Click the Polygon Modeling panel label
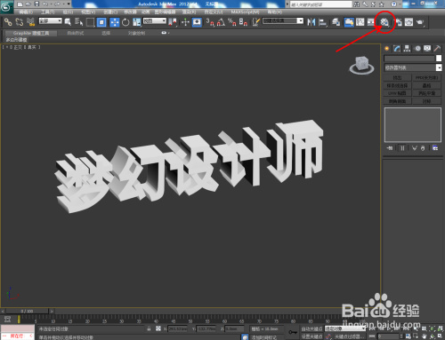Image resolution: width=445 pixels, height=340 pixels. click(16, 40)
